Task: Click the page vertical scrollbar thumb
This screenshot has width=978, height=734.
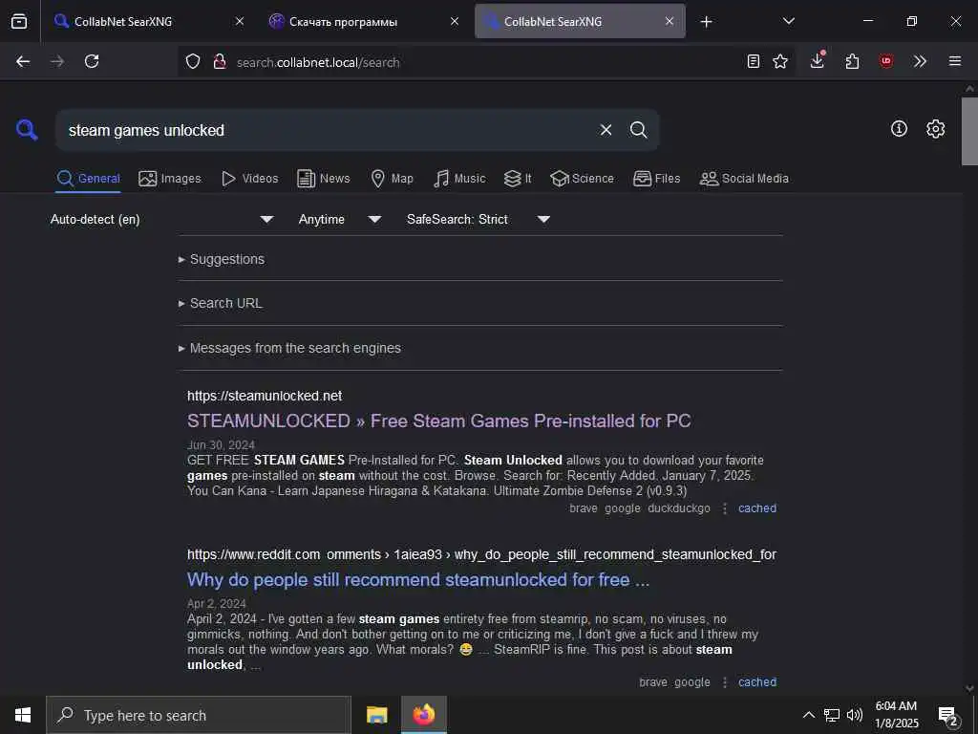Action: pyautogui.click(x=969, y=131)
